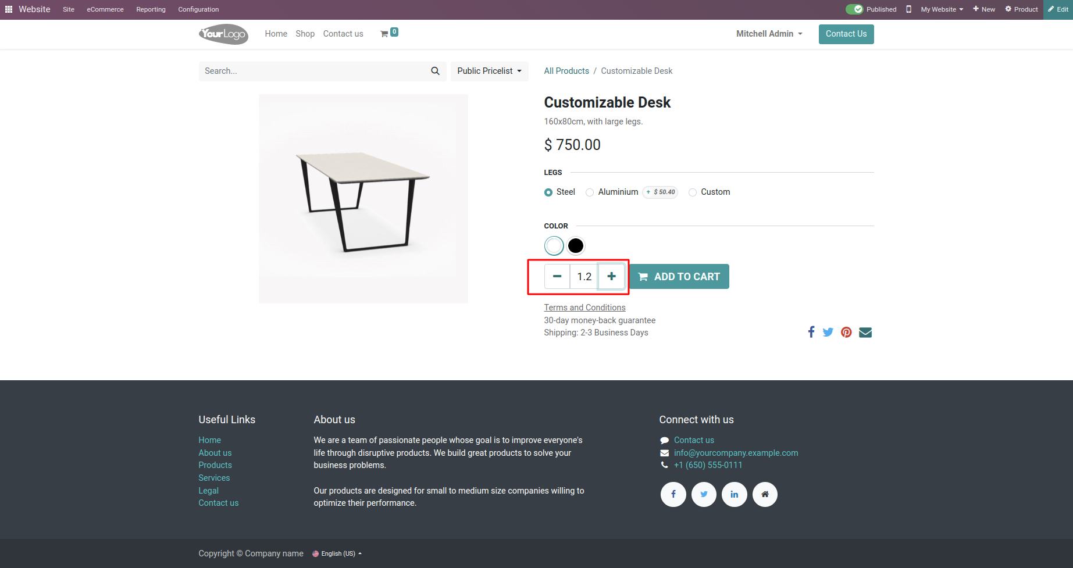Click the footer LinkedIn round icon
This screenshot has height=568, width=1073.
pos(734,494)
